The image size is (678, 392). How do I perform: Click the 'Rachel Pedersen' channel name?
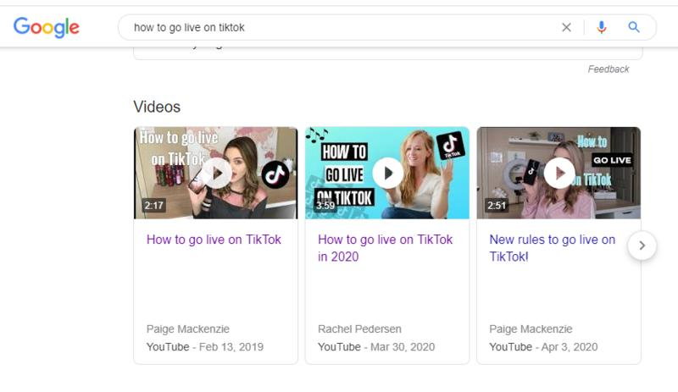(359, 329)
